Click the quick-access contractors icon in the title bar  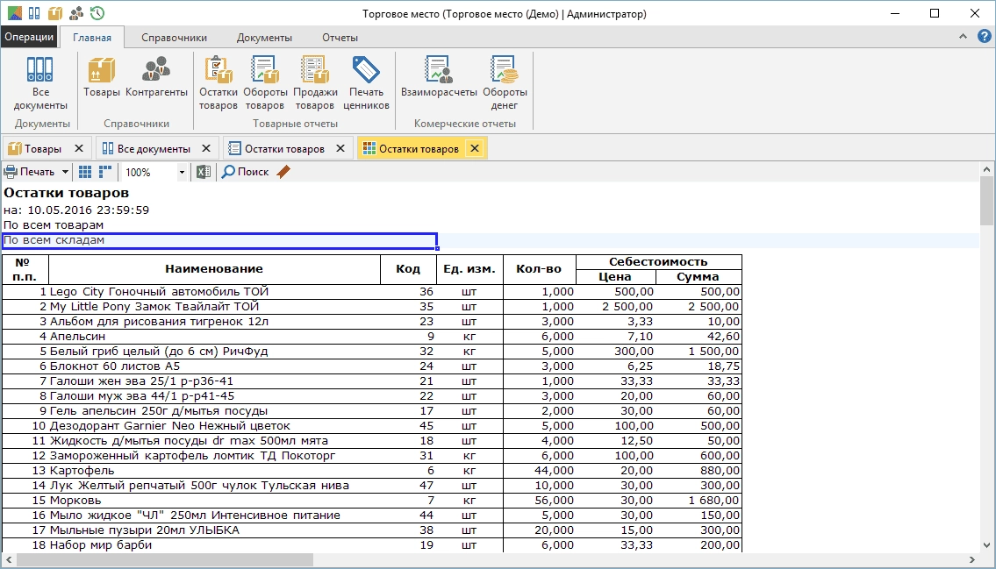pyautogui.click(x=76, y=12)
